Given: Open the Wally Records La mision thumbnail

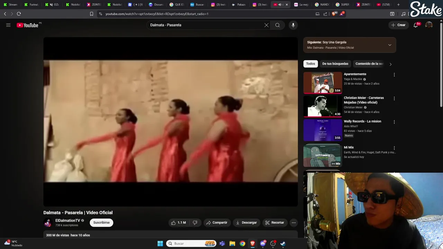Looking at the screenshot, I should (x=323, y=130).
